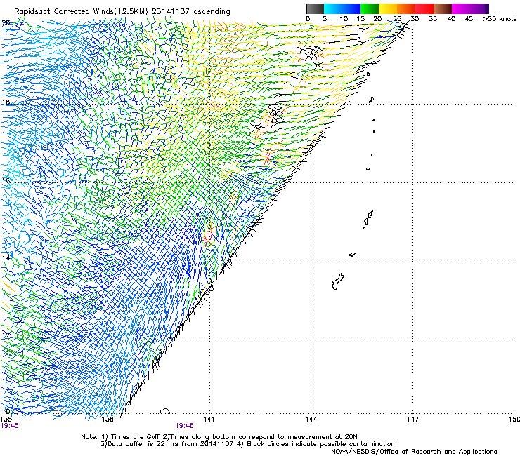Click the "10" legend scale label
This screenshot has width=520, height=456.
[344, 19]
